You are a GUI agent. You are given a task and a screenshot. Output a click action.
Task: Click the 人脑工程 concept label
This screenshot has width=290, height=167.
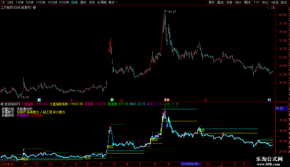point(46,112)
